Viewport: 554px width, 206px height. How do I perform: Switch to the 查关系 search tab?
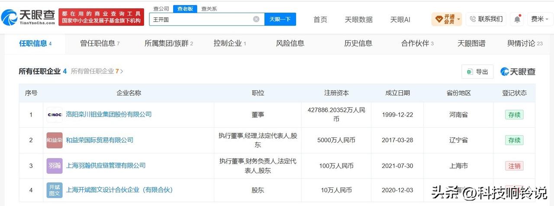point(209,9)
